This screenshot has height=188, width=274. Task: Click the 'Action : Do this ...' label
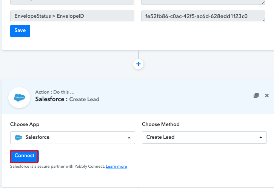click(x=55, y=92)
